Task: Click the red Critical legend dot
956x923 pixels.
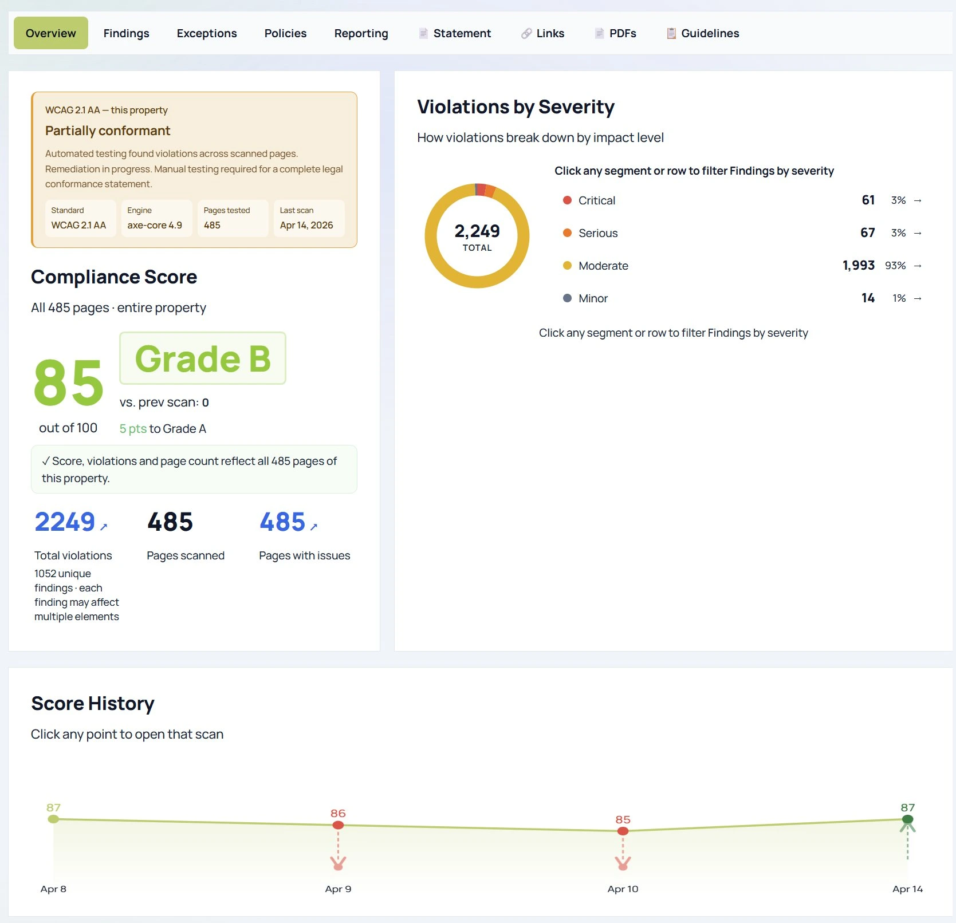Action: click(x=567, y=200)
